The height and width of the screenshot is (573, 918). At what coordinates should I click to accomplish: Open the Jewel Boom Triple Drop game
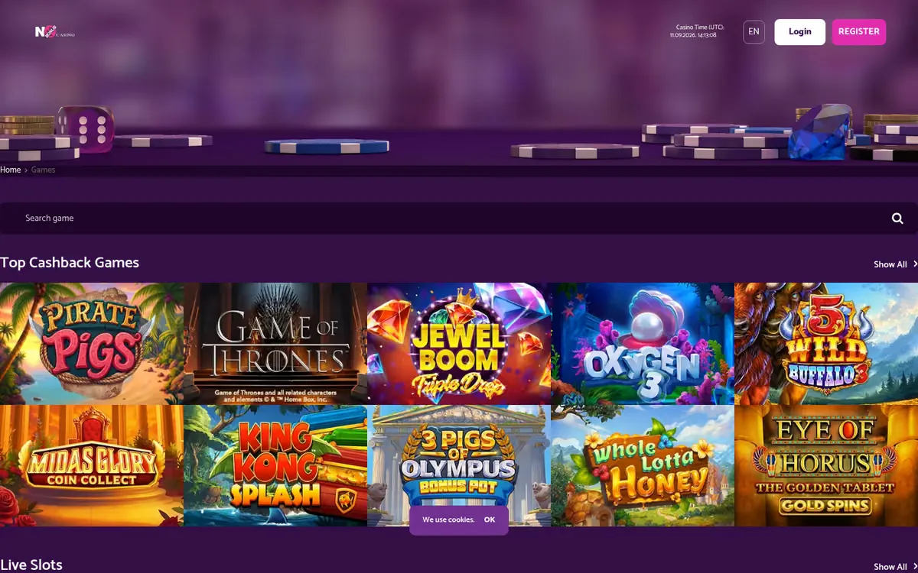point(459,344)
